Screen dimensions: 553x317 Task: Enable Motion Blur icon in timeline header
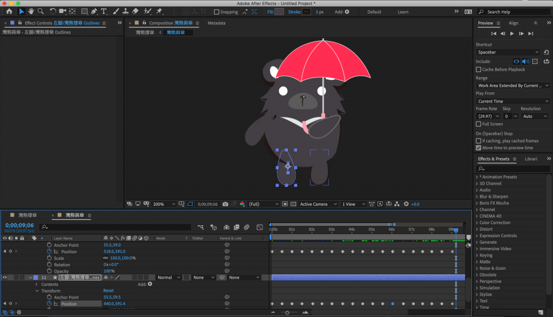click(x=246, y=227)
